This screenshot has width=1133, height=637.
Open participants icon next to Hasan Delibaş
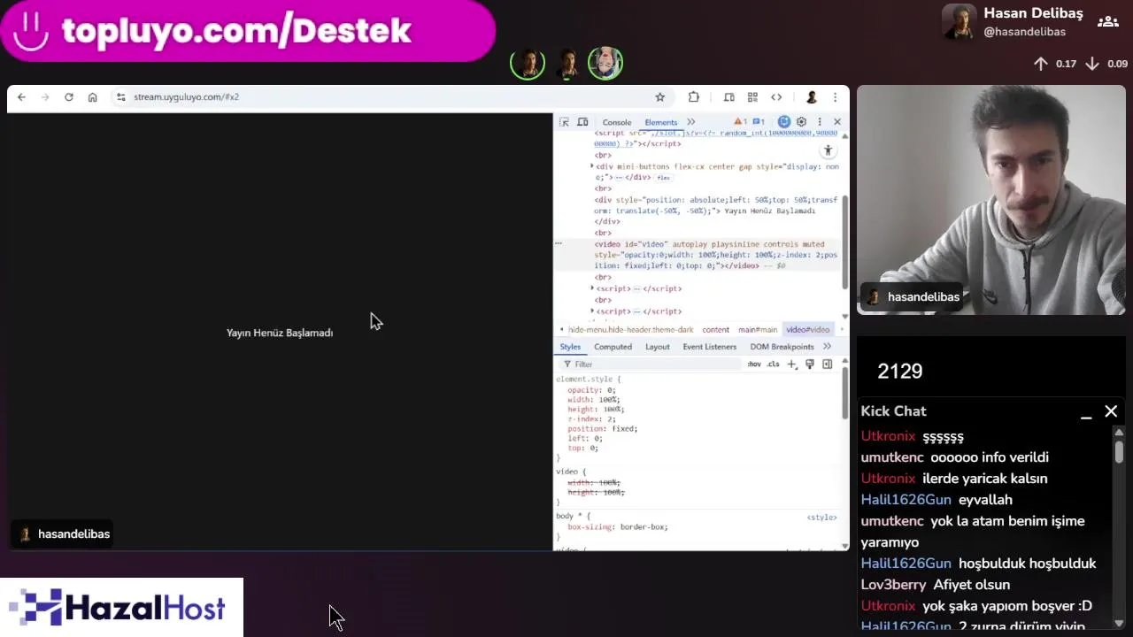tap(1107, 22)
